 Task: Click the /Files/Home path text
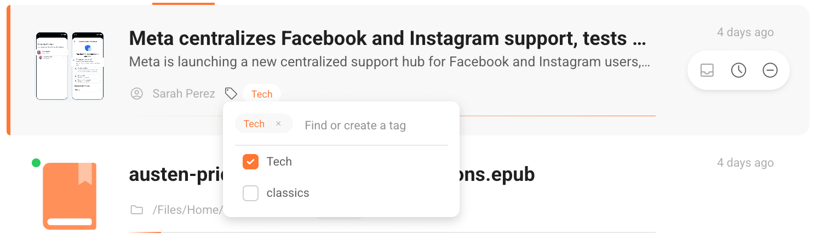[x=186, y=209]
